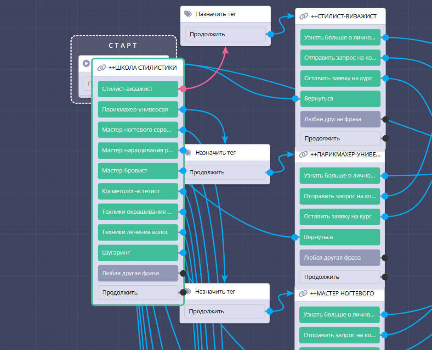
Task: Click the black output dot of Любая другая фраза in ШКОЛА СТИЛИСТИКИ
Action: point(183,273)
